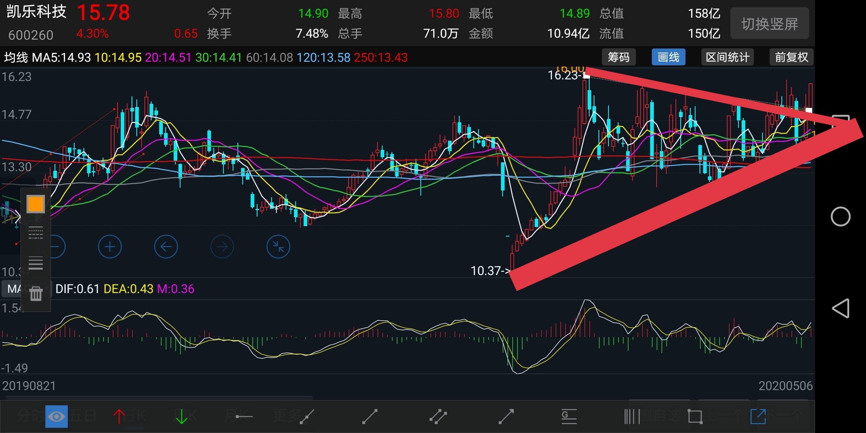
Task: Open the MACD indicator dropdown
Action: pos(26,289)
